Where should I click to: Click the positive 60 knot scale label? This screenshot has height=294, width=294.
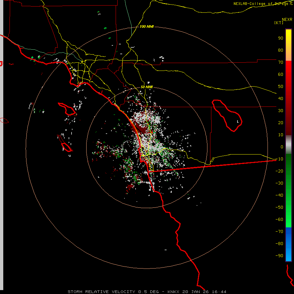click(x=281, y=74)
